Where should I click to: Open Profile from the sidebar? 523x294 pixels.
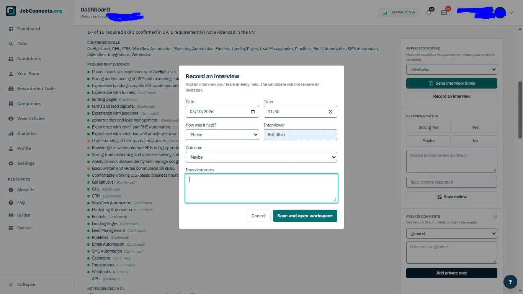(x=24, y=148)
